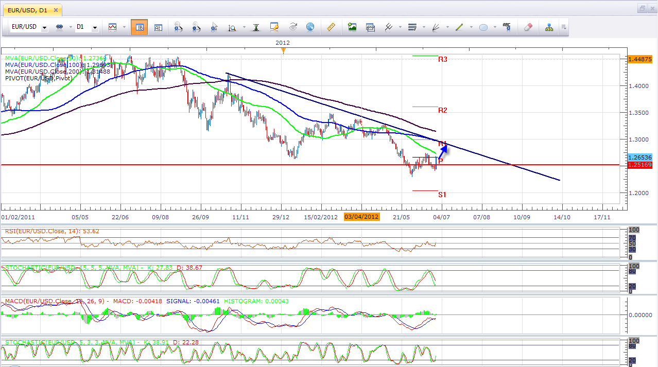This screenshot has width=658, height=367.
Task: Select the green line drawing tool
Action: [459, 27]
